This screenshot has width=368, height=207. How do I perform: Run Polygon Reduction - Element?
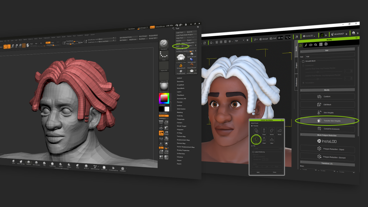pyautogui.click(x=327, y=157)
